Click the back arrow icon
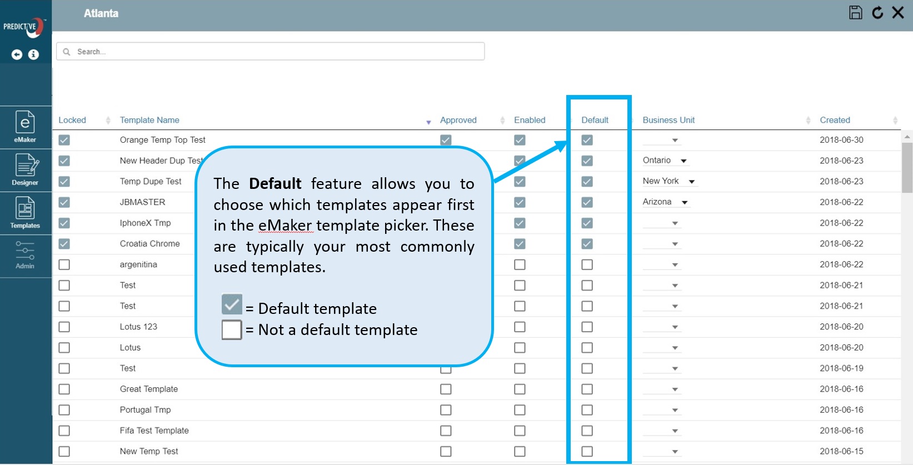 (x=17, y=54)
